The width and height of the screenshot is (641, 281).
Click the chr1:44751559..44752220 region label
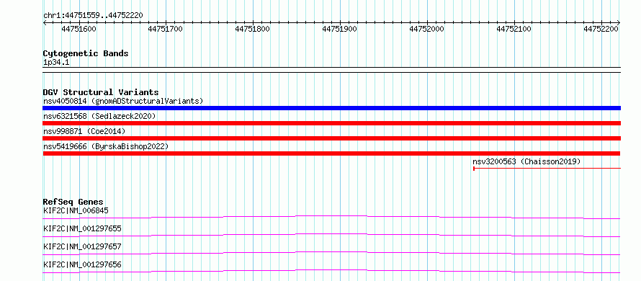[x=93, y=16]
